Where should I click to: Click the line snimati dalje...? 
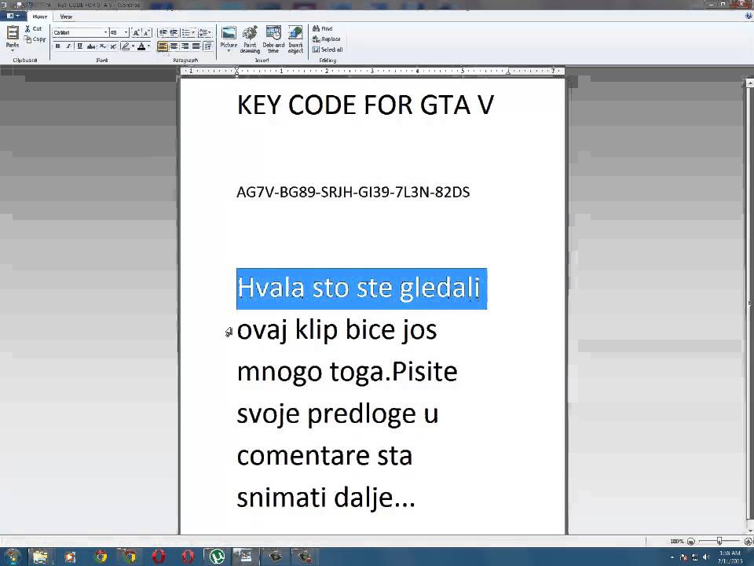click(325, 497)
